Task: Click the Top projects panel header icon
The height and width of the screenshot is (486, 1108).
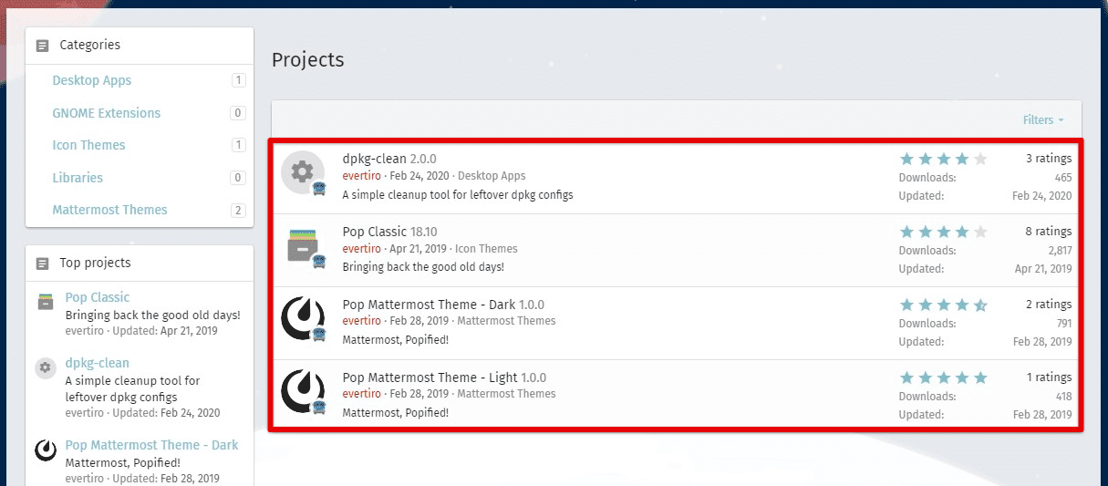Action: 42,264
